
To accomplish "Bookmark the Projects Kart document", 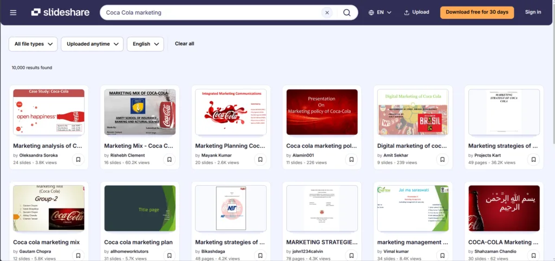I will click(533, 160).
